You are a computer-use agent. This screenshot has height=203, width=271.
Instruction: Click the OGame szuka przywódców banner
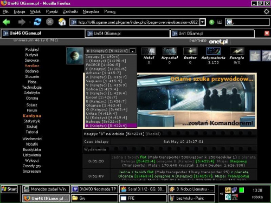coord(196,101)
